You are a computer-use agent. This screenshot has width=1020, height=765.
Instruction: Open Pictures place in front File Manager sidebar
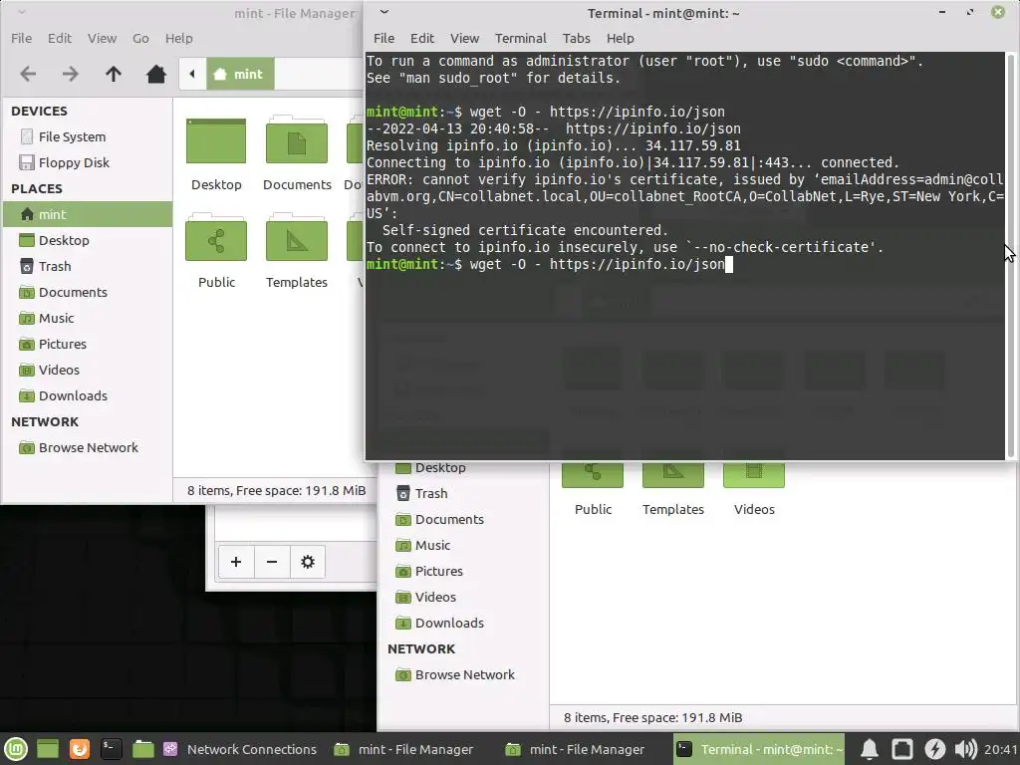pos(63,344)
